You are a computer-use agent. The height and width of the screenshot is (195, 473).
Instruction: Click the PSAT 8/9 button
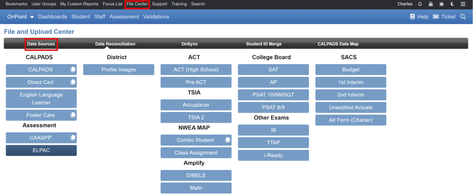tap(273, 107)
